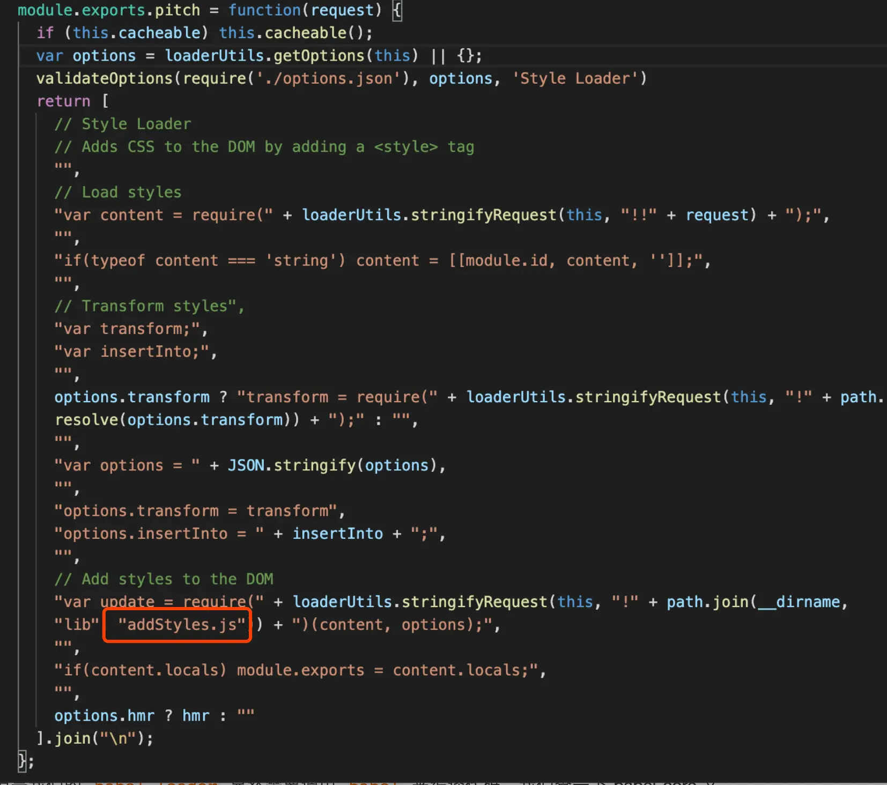Select the this.cacheable() call

[294, 33]
